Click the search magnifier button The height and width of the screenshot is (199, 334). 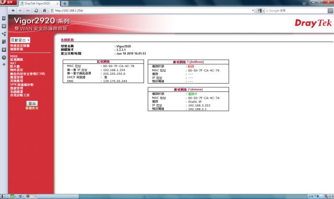[x=330, y=10]
